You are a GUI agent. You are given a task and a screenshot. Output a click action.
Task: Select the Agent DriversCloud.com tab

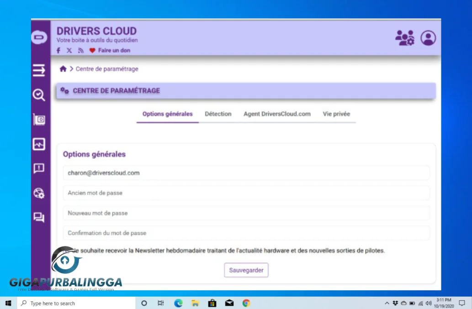tap(277, 114)
